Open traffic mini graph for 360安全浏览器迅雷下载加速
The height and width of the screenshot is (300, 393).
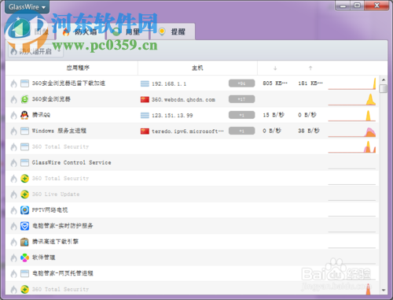[352, 83]
